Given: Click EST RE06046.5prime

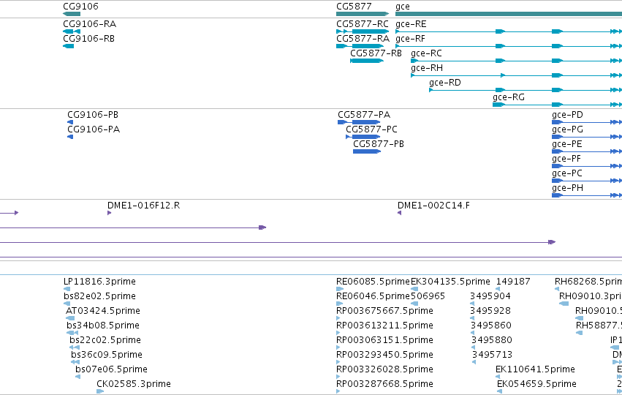Looking at the screenshot, I should 373,296.
